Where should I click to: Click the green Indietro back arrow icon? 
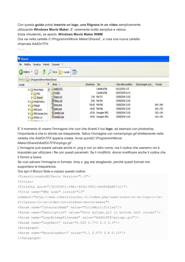[x=21, y=72]
